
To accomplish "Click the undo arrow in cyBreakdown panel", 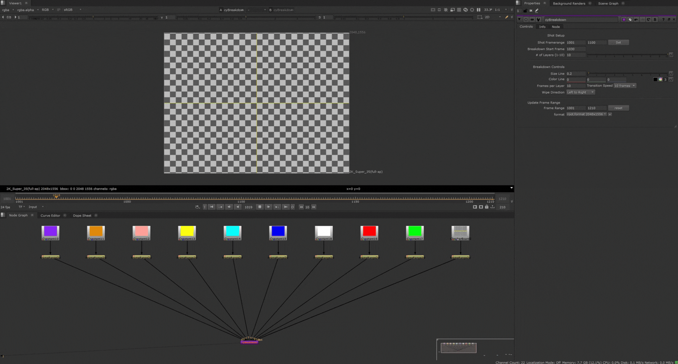I will (636, 19).
